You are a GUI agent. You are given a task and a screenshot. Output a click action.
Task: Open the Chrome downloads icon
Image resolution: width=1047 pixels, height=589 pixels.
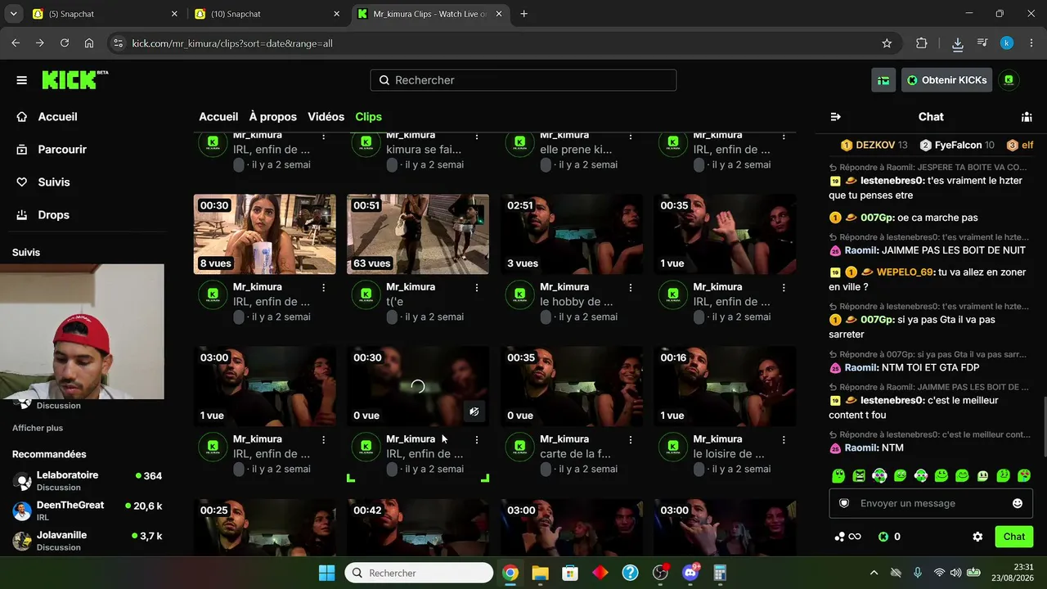pos(958,43)
